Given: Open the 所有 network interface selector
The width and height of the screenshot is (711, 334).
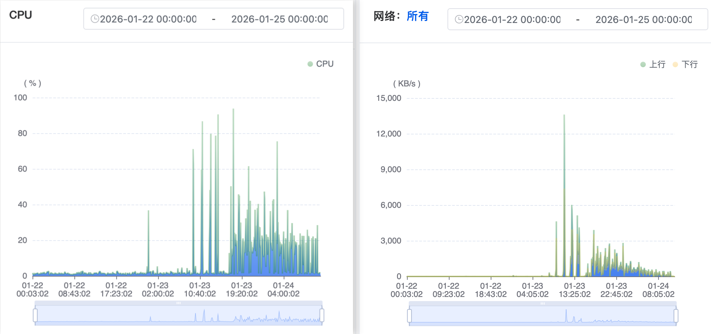Looking at the screenshot, I should 417,16.
